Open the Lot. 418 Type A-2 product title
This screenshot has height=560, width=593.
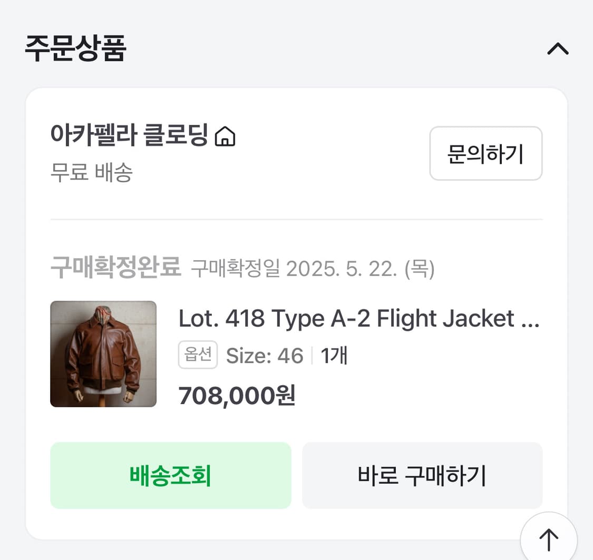358,318
